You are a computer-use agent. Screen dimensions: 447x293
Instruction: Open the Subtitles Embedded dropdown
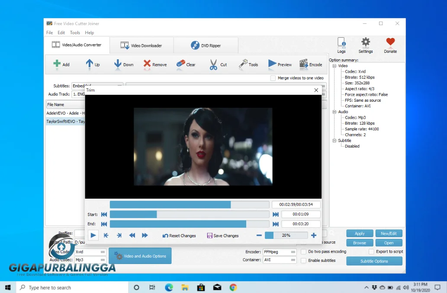tap(97, 86)
